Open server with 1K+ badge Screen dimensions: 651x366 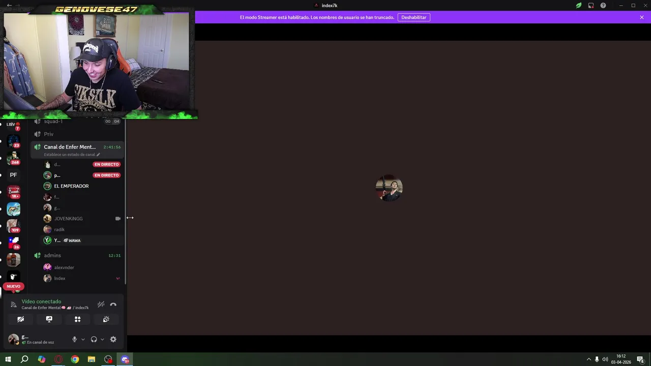[x=13, y=192]
